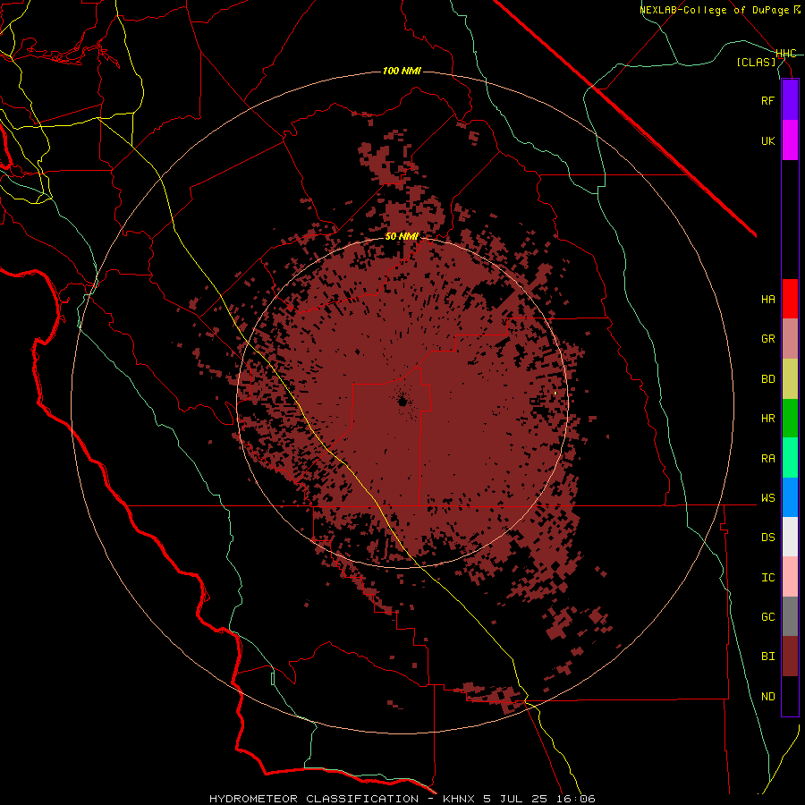Click the HA legend label
The width and height of the screenshot is (805, 805).
(x=767, y=299)
